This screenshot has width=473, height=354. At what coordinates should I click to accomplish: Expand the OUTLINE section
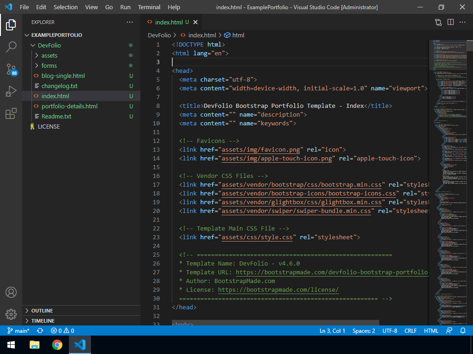pos(42,311)
